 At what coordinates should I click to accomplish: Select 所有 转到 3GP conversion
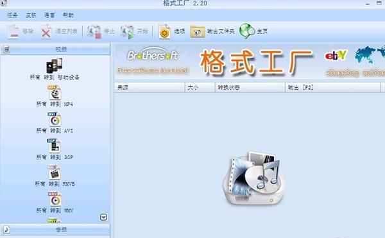point(55,149)
